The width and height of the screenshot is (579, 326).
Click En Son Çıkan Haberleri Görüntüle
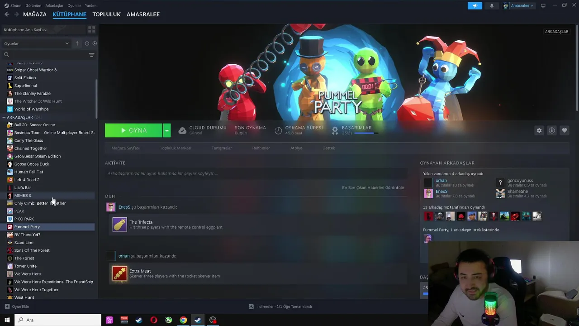tap(373, 187)
